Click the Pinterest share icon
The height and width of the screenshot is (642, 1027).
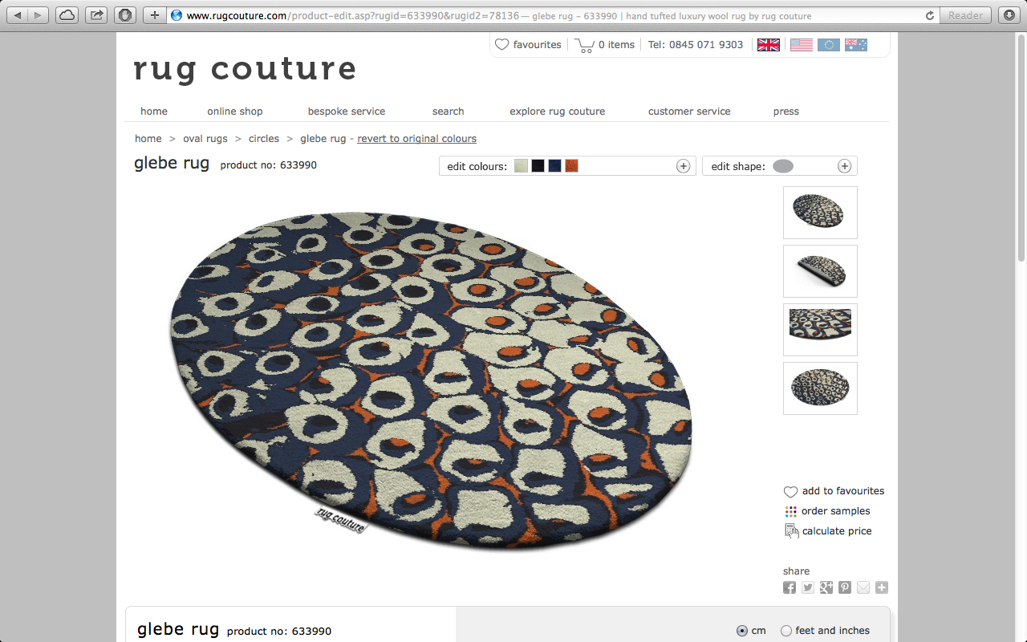click(845, 587)
